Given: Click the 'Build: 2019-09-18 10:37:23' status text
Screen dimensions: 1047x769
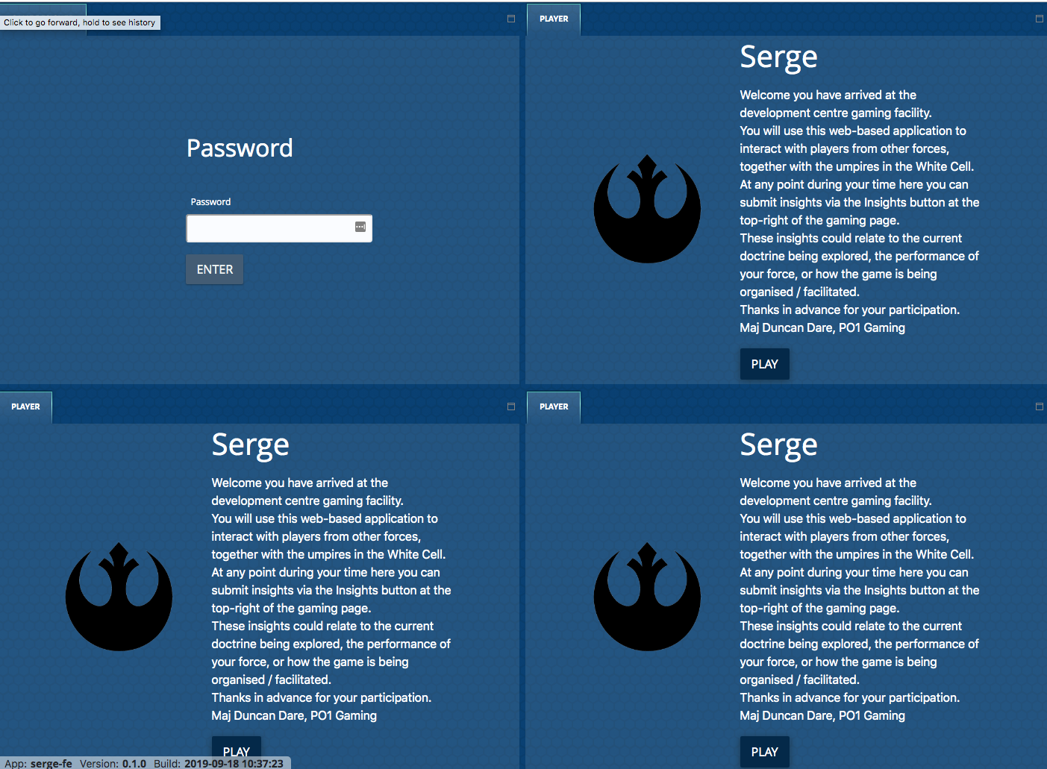Looking at the screenshot, I should [x=219, y=764].
